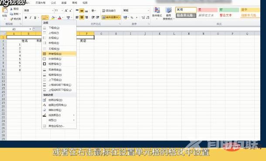This screenshot has height=161, width=266.
Task: Apply the Good cell style (好)
Action: point(229,10)
